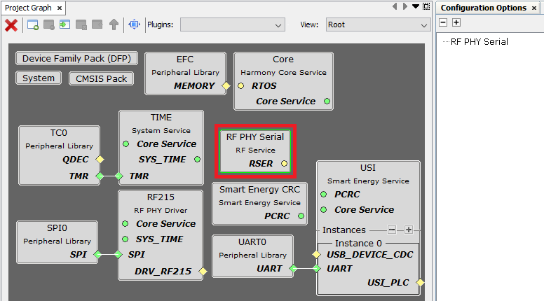Click the green PCRC dot on Smart Energy CRC
The height and width of the screenshot is (301, 544).
pos(301,216)
